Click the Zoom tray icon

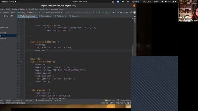pyautogui.click(x=118, y=2)
